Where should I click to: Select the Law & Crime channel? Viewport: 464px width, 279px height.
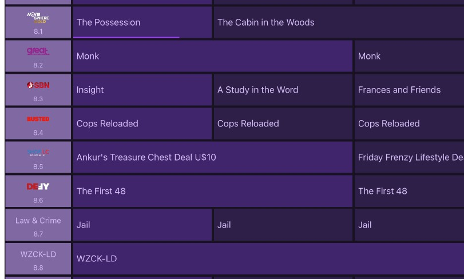coord(38,221)
